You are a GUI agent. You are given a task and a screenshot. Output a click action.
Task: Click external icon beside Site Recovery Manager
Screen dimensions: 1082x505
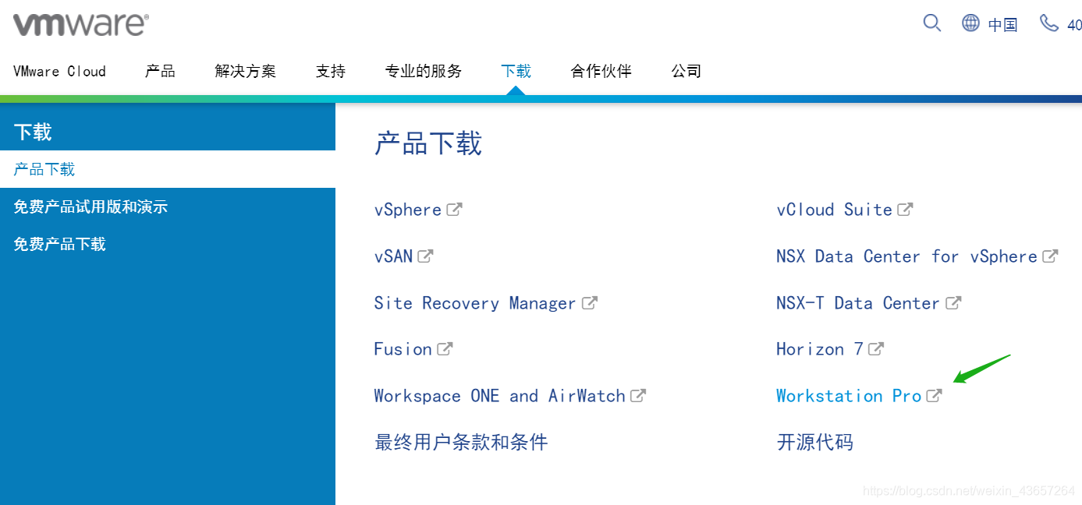tap(590, 302)
